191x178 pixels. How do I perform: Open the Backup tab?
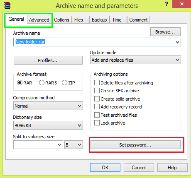(x=99, y=20)
